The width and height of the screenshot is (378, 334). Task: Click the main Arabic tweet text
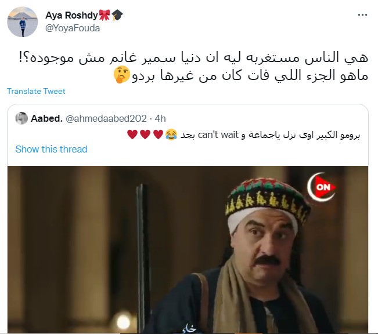tap(193, 67)
